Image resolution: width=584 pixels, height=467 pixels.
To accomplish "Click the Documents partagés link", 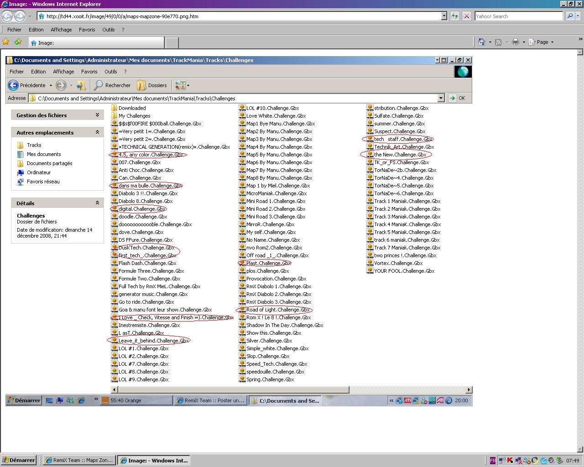I will [49, 163].
